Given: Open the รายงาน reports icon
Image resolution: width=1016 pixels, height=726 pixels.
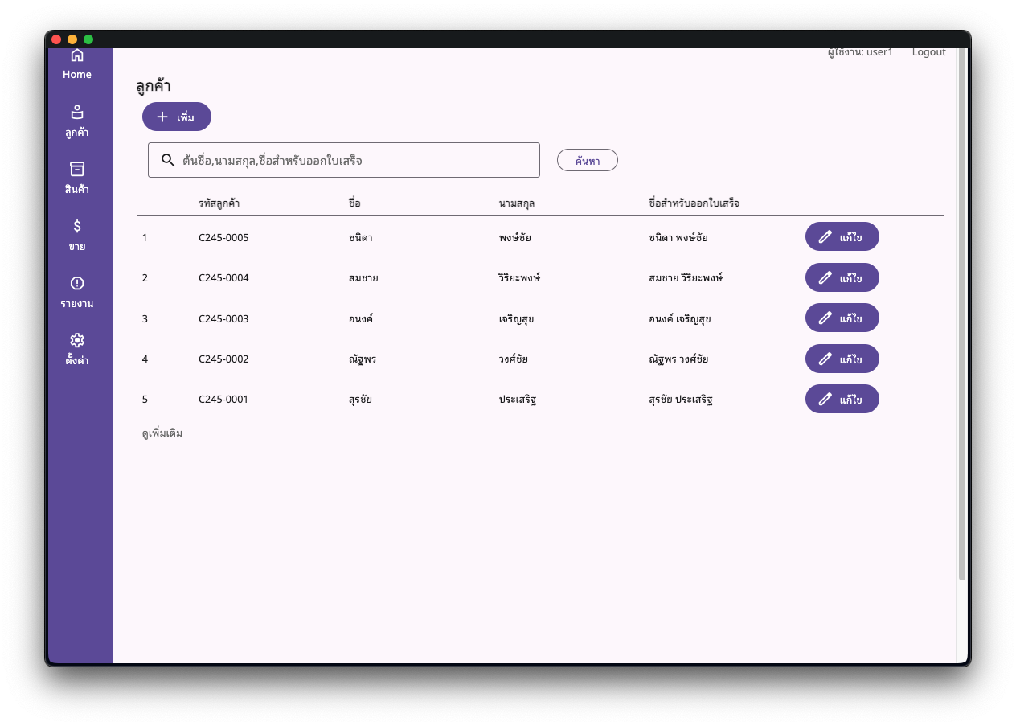Looking at the screenshot, I should point(77,283).
